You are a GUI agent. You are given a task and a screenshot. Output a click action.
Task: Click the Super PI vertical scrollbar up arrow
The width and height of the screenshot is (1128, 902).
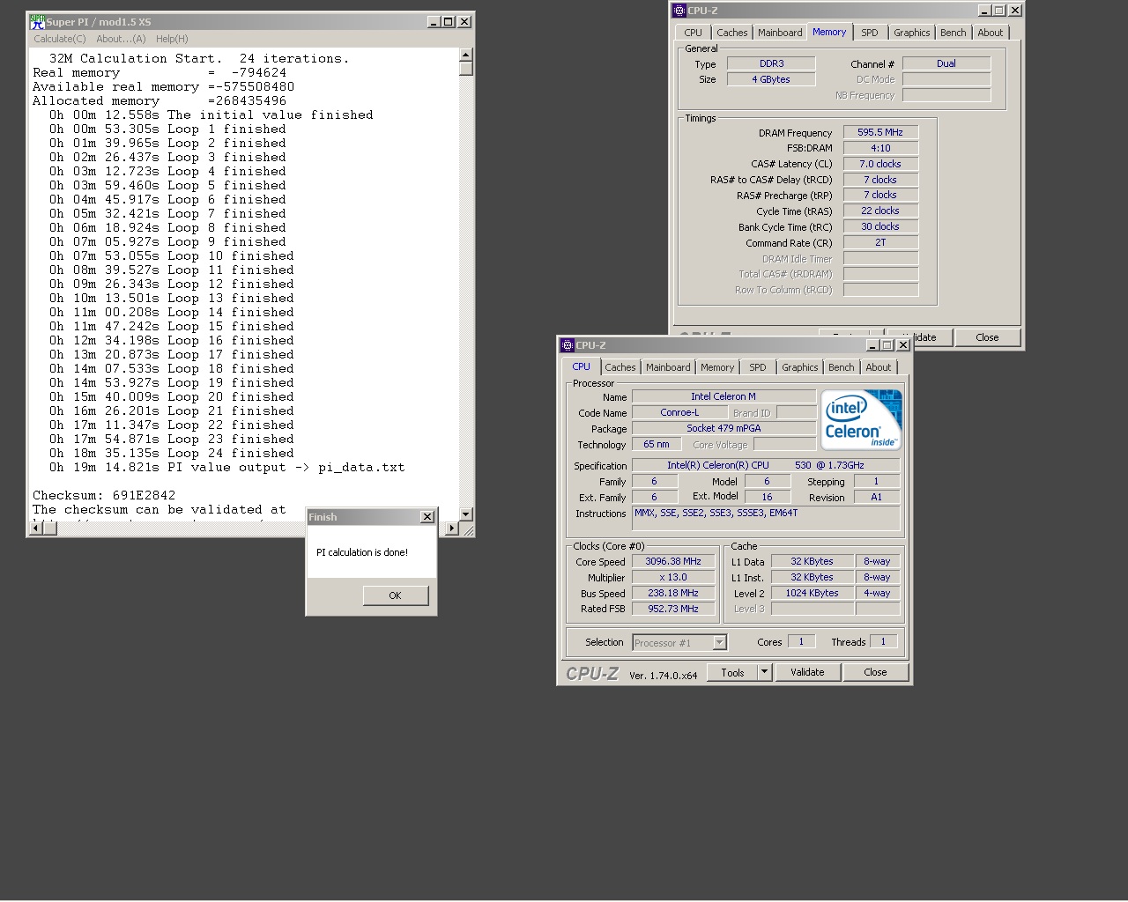(x=466, y=55)
